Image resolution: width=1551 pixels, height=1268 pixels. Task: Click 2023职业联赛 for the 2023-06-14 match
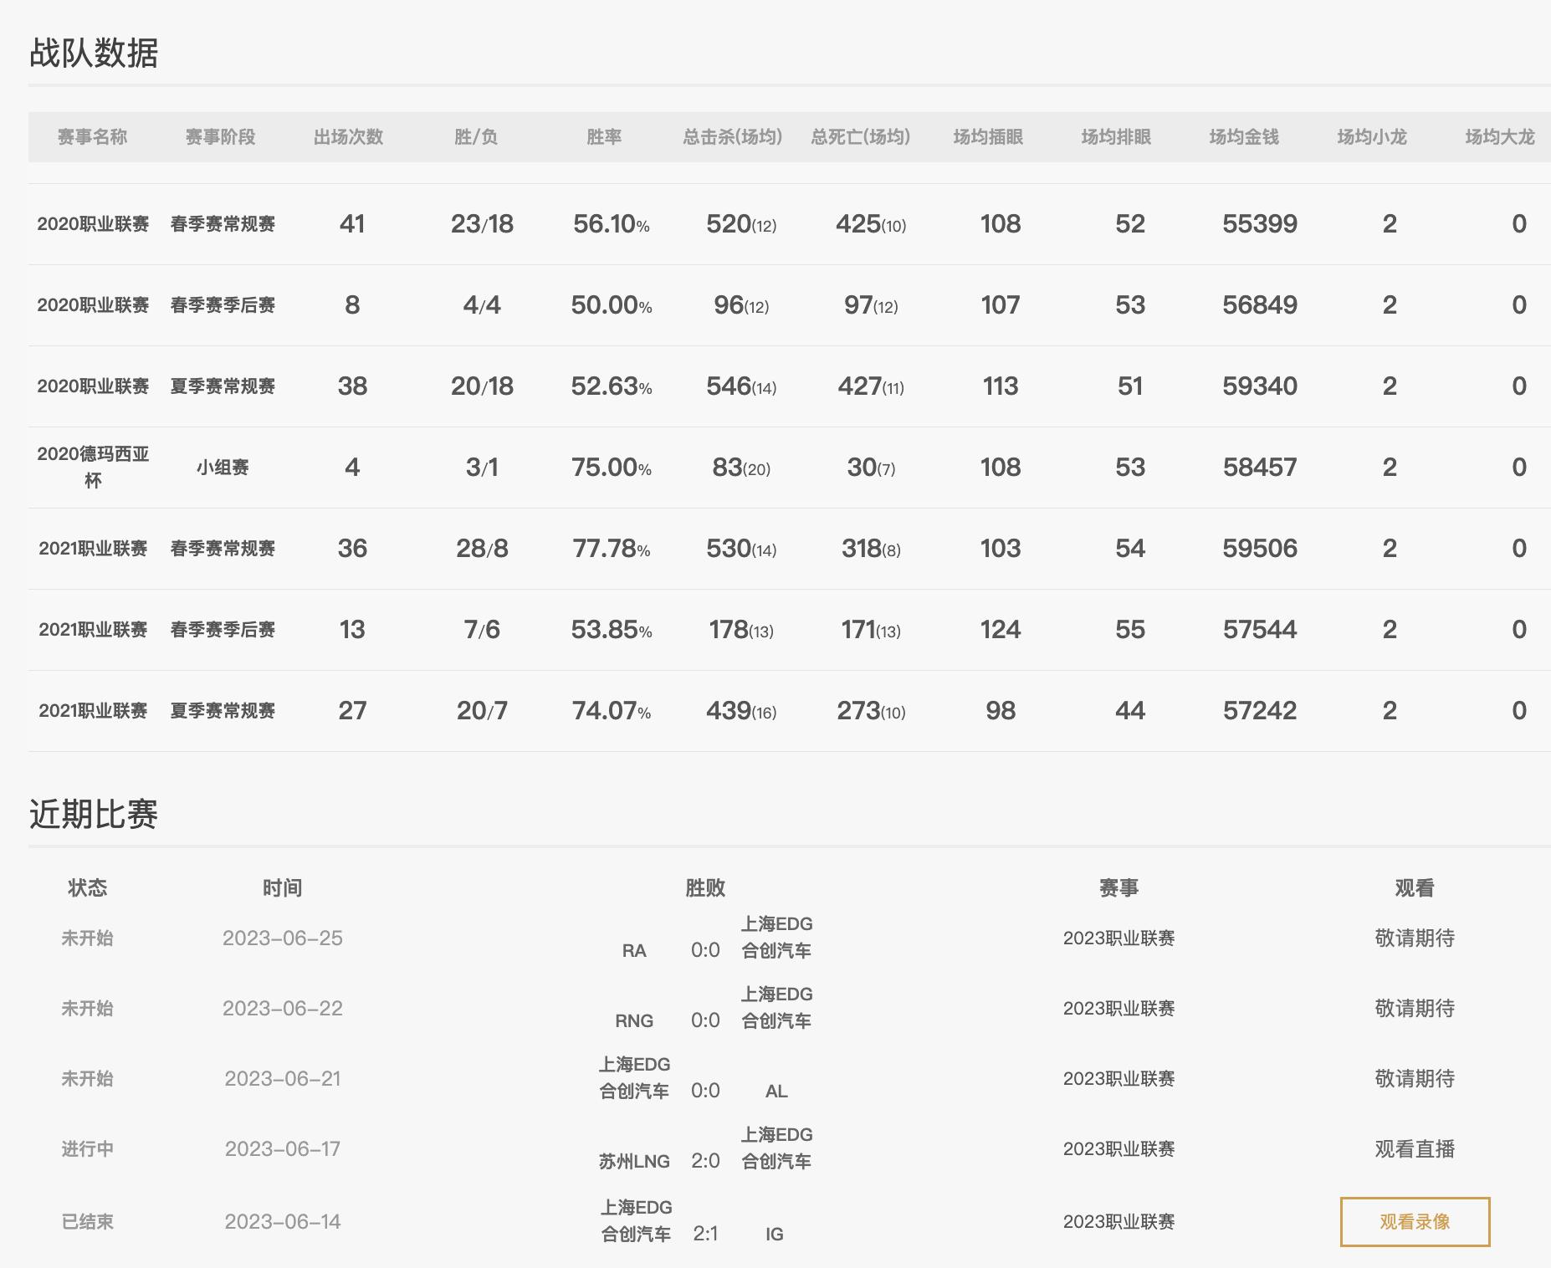(1118, 1222)
